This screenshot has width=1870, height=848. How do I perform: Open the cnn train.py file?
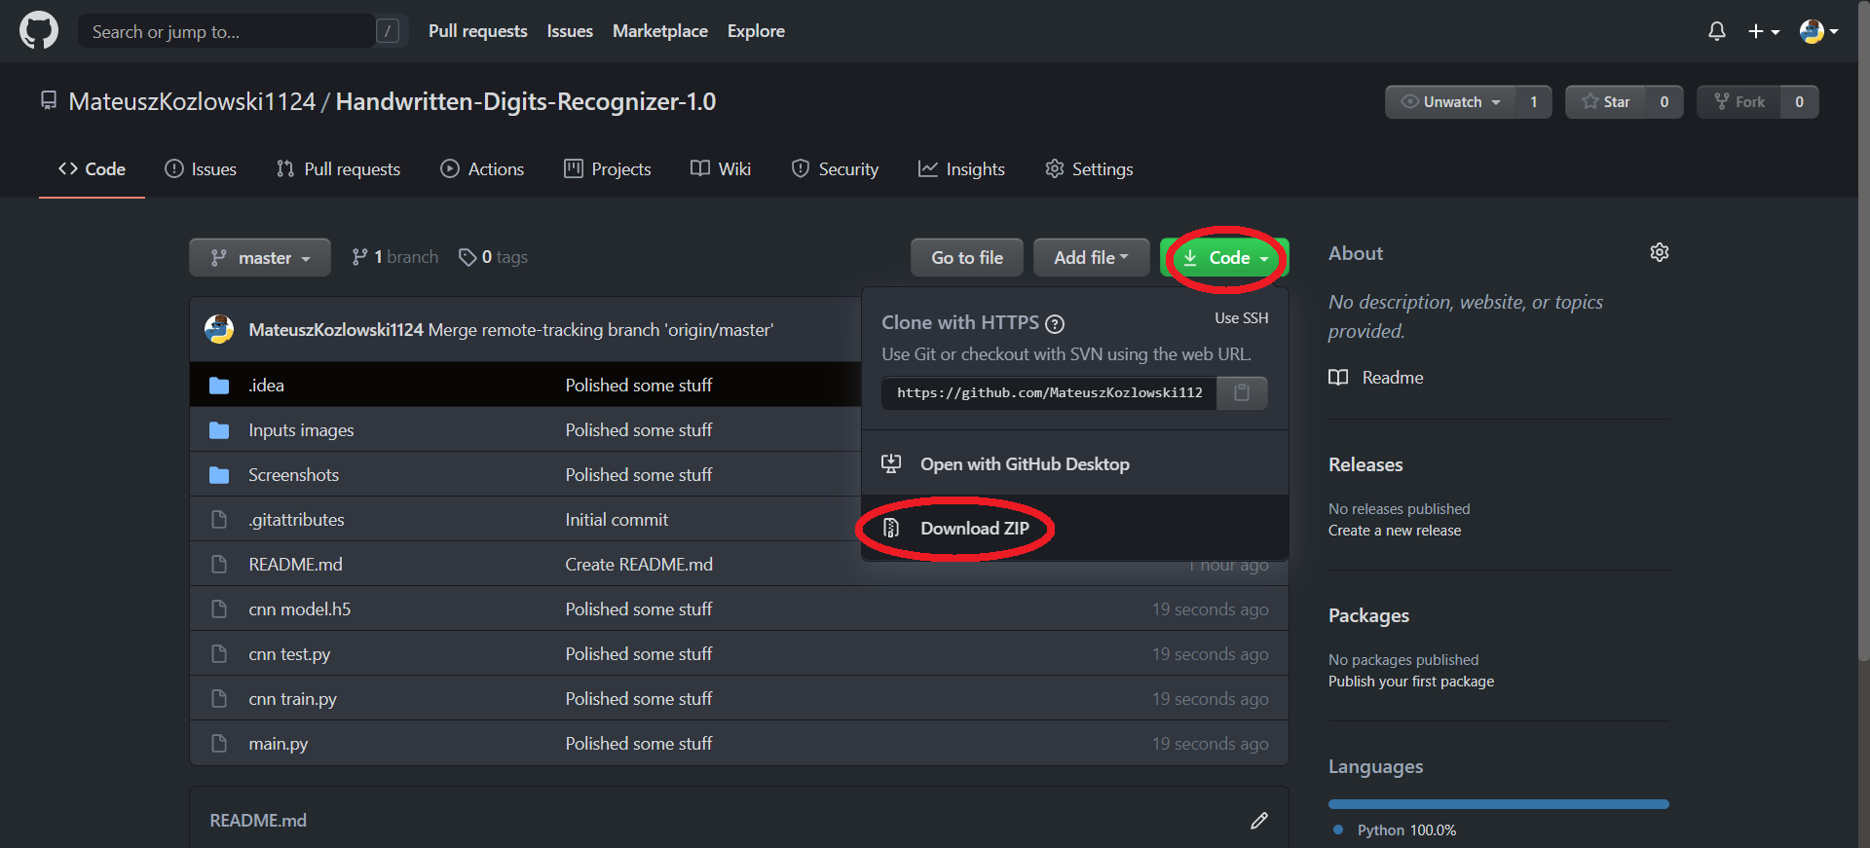coord(292,699)
